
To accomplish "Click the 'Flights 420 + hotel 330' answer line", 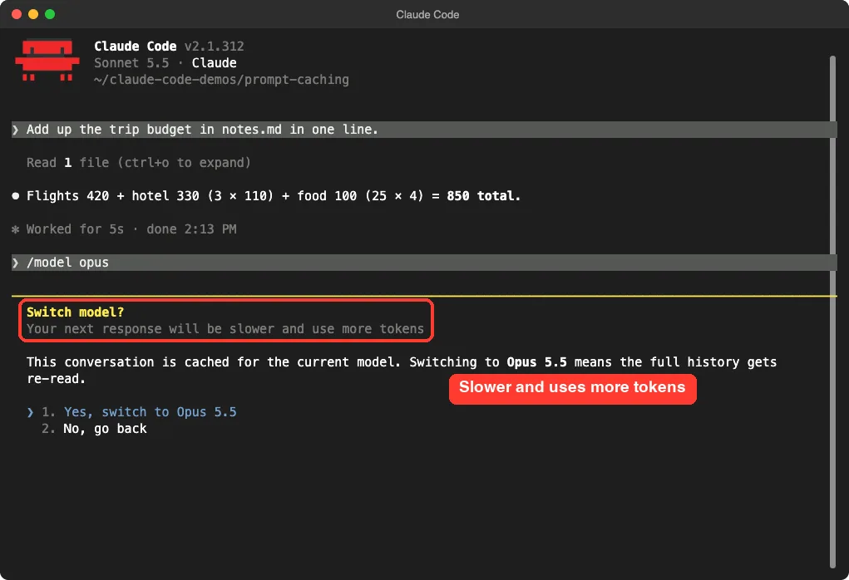I will click(x=274, y=196).
